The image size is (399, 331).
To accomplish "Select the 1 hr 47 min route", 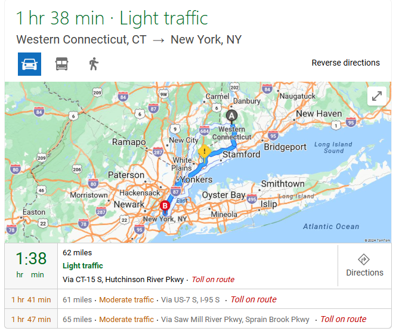I will (198, 319).
